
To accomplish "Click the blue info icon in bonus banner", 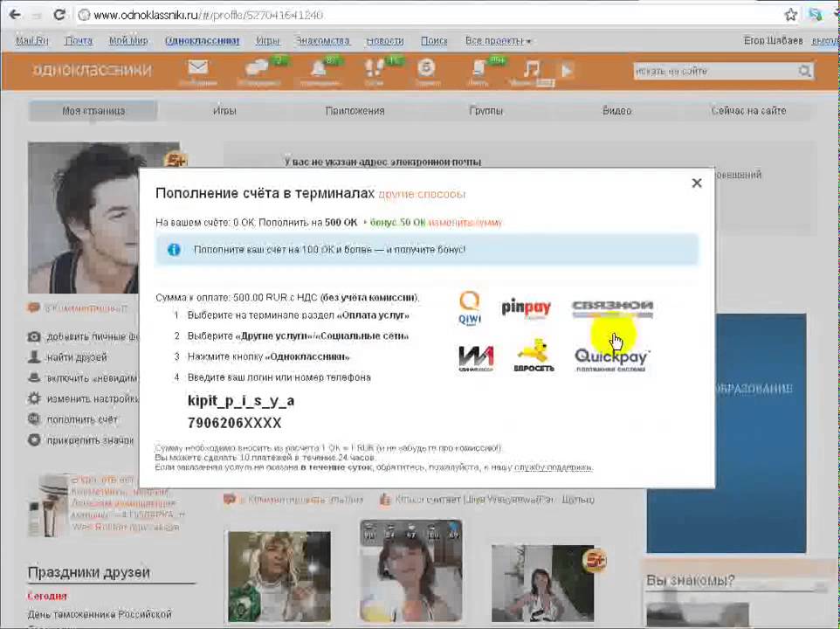I will click(174, 250).
